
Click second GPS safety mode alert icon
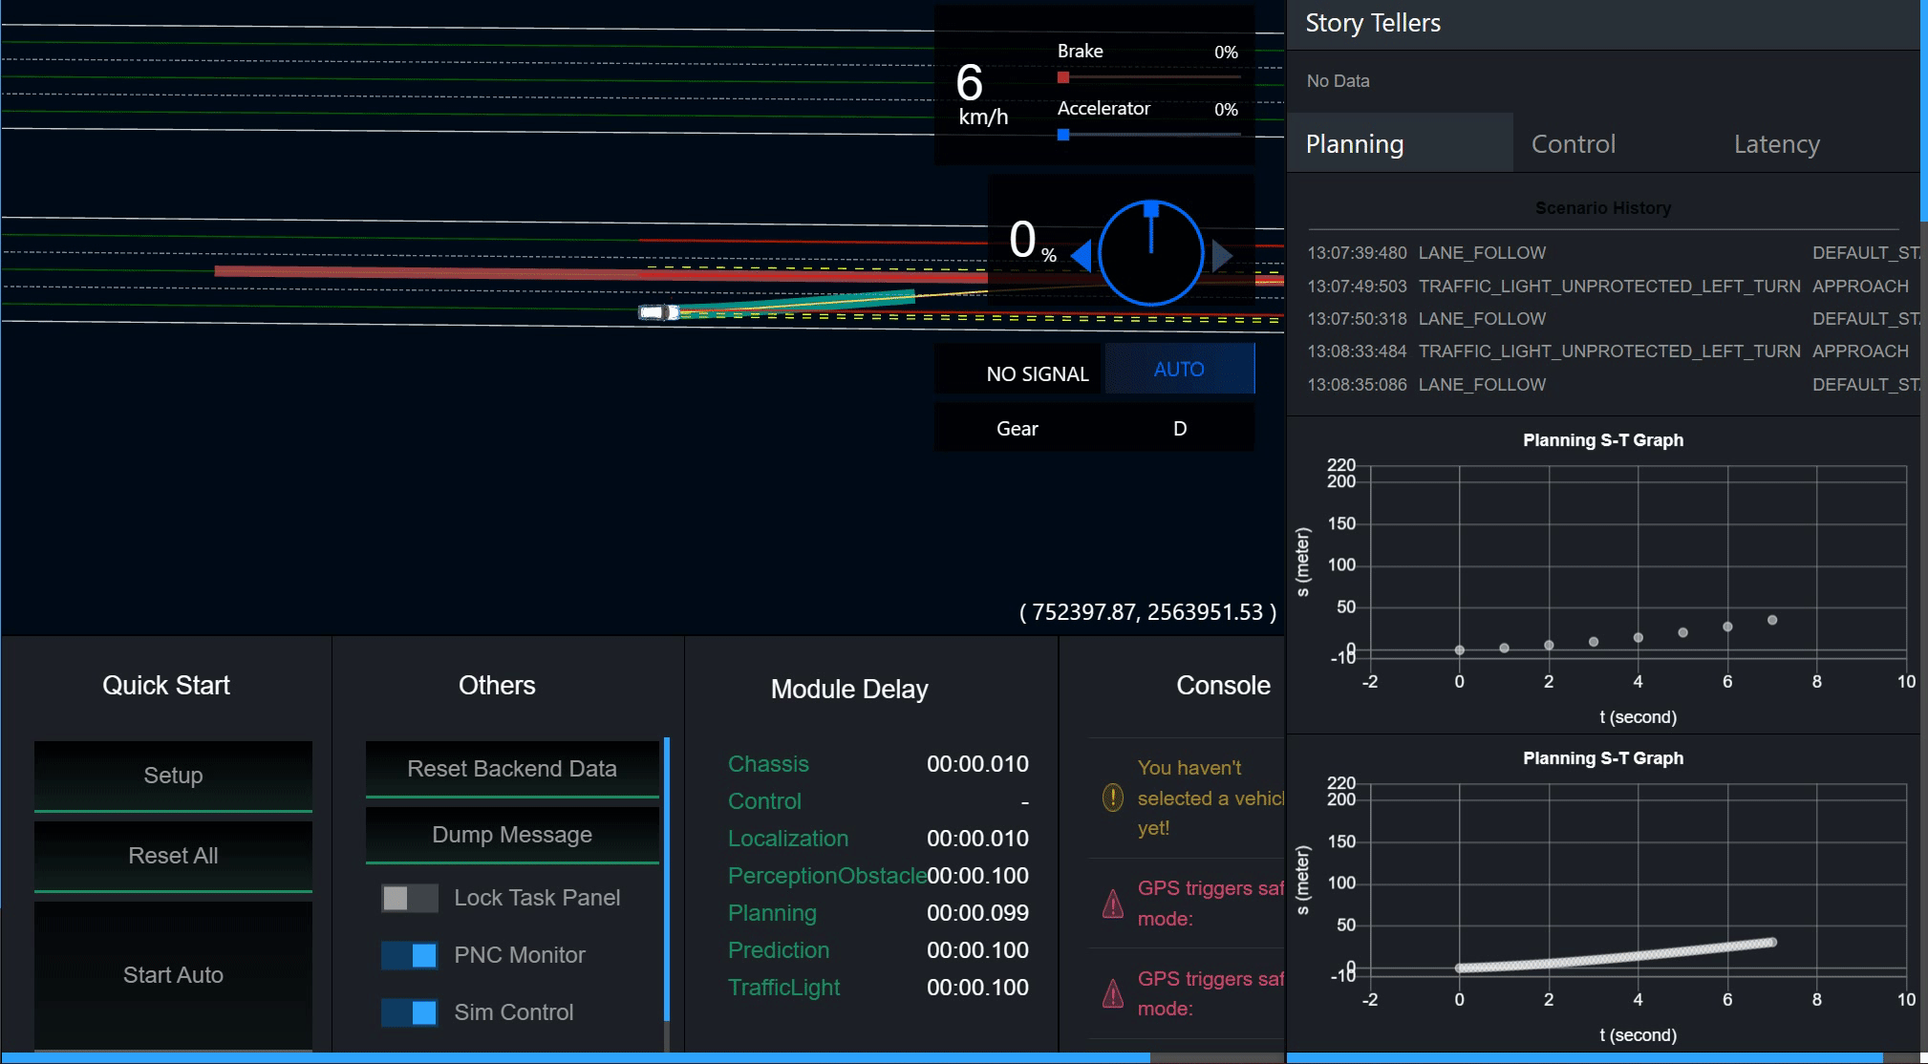(x=1113, y=993)
